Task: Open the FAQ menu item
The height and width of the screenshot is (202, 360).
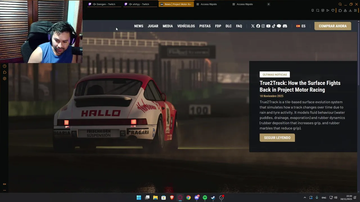Action: 239,26
